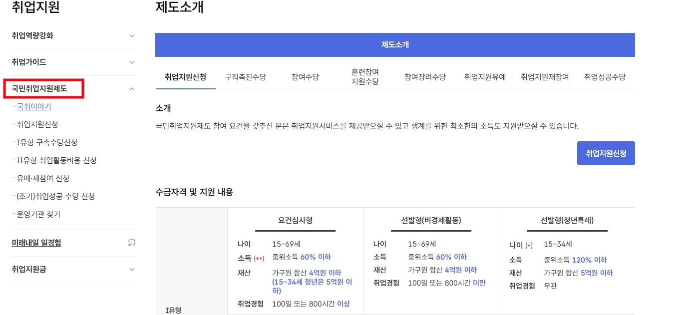Click 중위소득 120% 이하 text
This screenshot has height=315, width=690.
575,260
